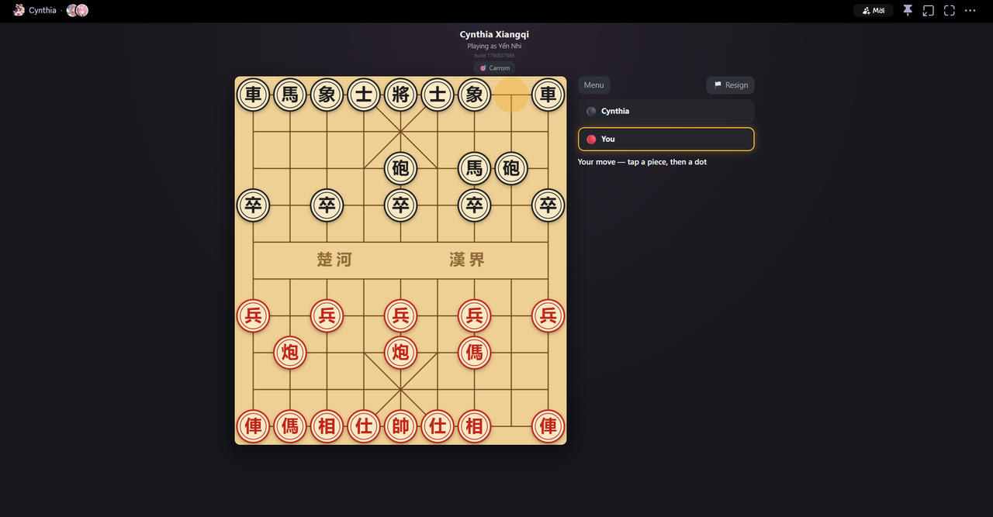Select the black general 將 piece
This screenshot has height=517, width=993.
(x=400, y=95)
